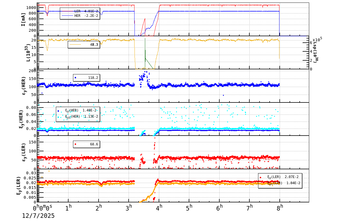
Task: Select the red ε_y(LER) legend dot marker
Action: point(75,144)
